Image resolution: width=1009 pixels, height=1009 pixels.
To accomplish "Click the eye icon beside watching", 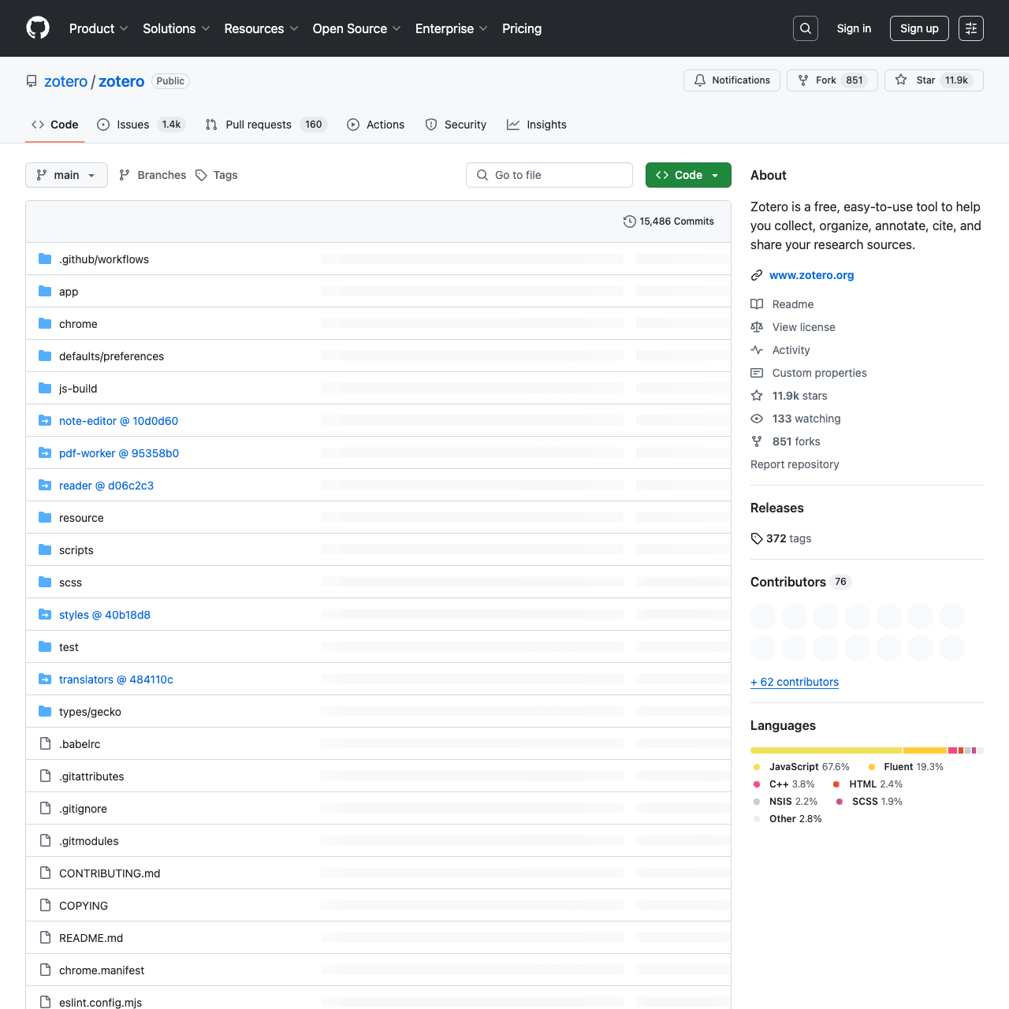I will 757,419.
